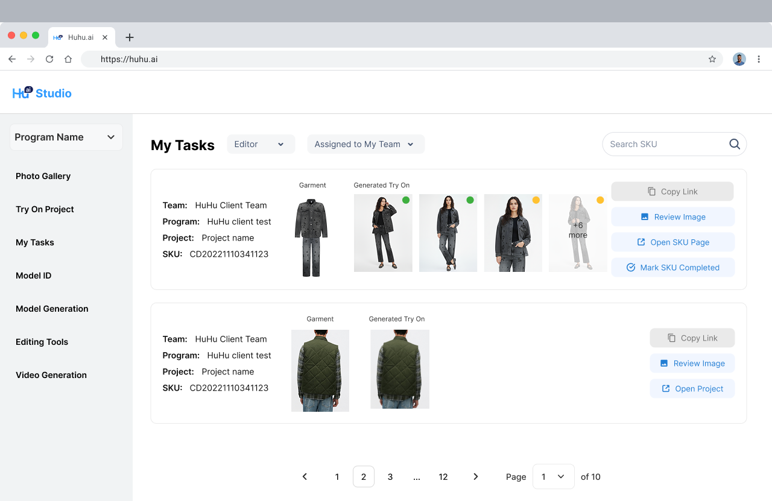Click the copy icon on Copy Link

653,191
